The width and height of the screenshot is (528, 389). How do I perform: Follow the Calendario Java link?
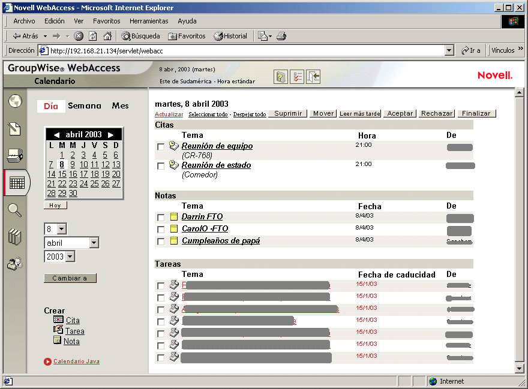(x=76, y=361)
